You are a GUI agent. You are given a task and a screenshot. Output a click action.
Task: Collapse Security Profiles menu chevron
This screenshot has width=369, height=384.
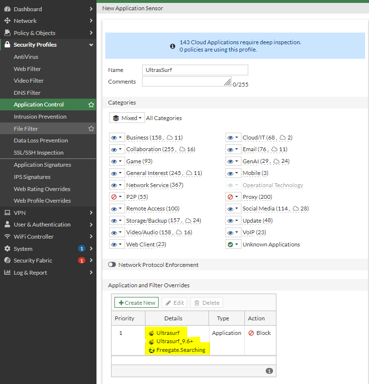pos(91,45)
